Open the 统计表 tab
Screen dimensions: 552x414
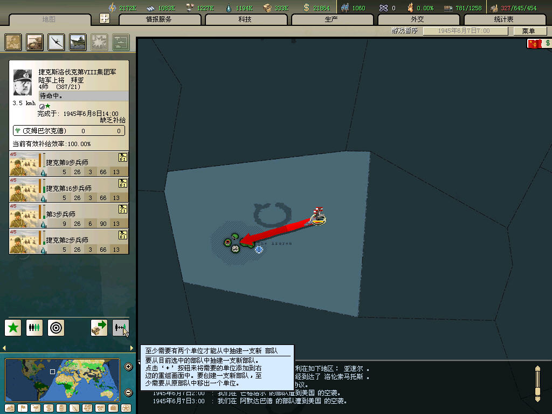coord(504,19)
